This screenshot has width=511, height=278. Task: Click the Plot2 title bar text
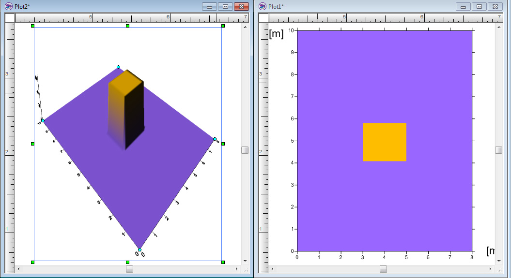pos(23,6)
